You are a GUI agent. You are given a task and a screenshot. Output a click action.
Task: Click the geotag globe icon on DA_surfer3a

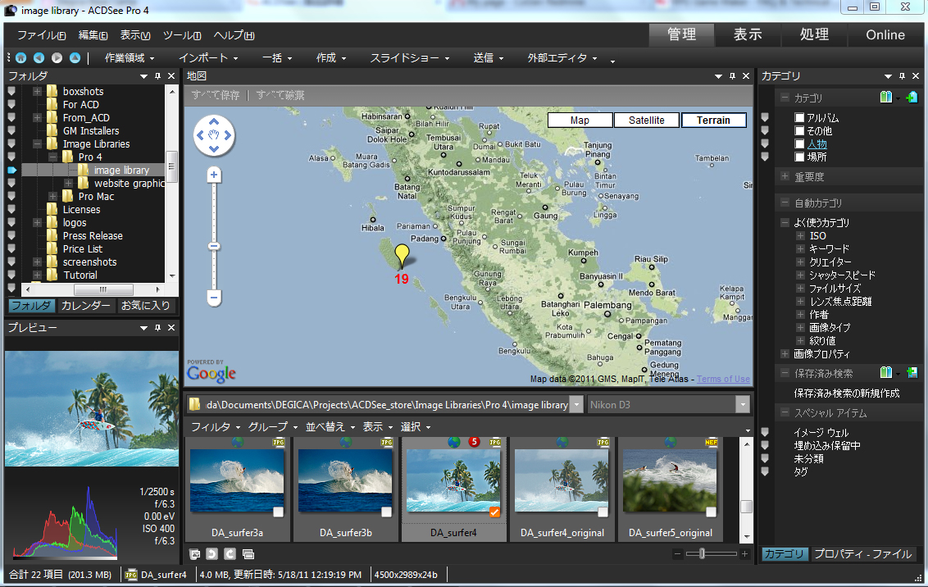click(x=237, y=442)
